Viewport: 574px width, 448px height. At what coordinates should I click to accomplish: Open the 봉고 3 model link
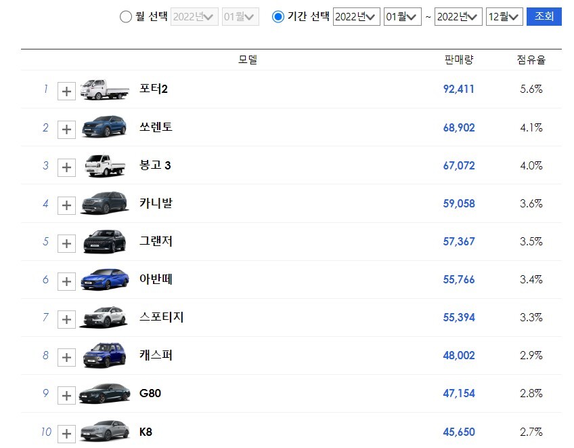tap(155, 165)
